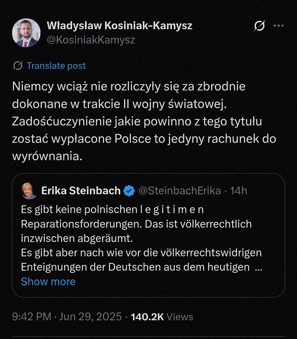Screen dimensions: 297x339
Task: Click Władysław Kosiniak-Kamysz's profile avatar
Action: pyautogui.click(x=26, y=33)
